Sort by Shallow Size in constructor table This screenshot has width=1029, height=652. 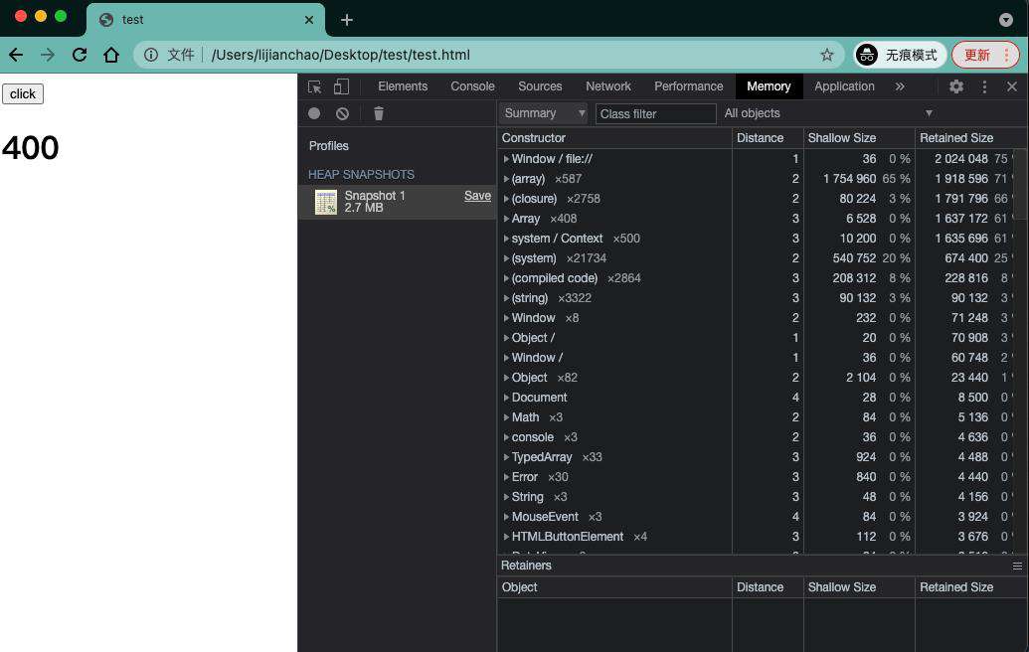(x=859, y=138)
